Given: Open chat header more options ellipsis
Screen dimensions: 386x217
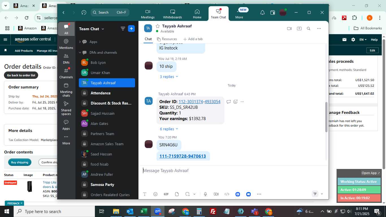Looking at the screenshot, I should tap(319, 29).
